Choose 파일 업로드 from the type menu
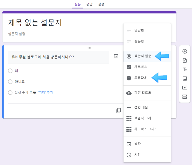Image resolution: width=192 pixels, height=165 pixels. coord(147,93)
